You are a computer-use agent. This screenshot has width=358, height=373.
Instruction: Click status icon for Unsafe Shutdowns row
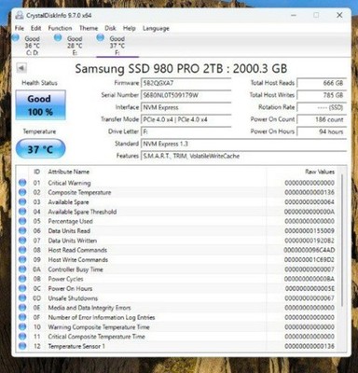(22, 298)
